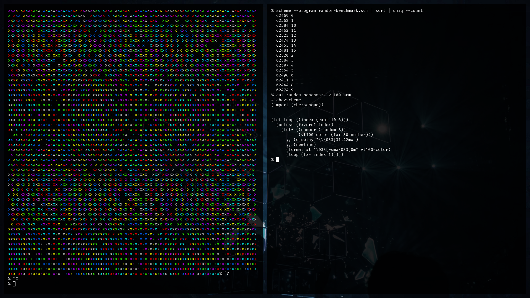The height and width of the screenshot is (298, 530).
Task: Select the output row '62507 4'
Action: click(285, 65)
